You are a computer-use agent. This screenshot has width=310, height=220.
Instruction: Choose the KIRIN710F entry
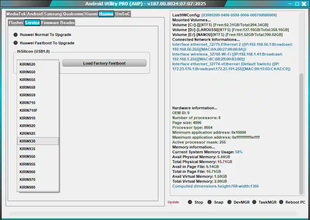click(38, 111)
